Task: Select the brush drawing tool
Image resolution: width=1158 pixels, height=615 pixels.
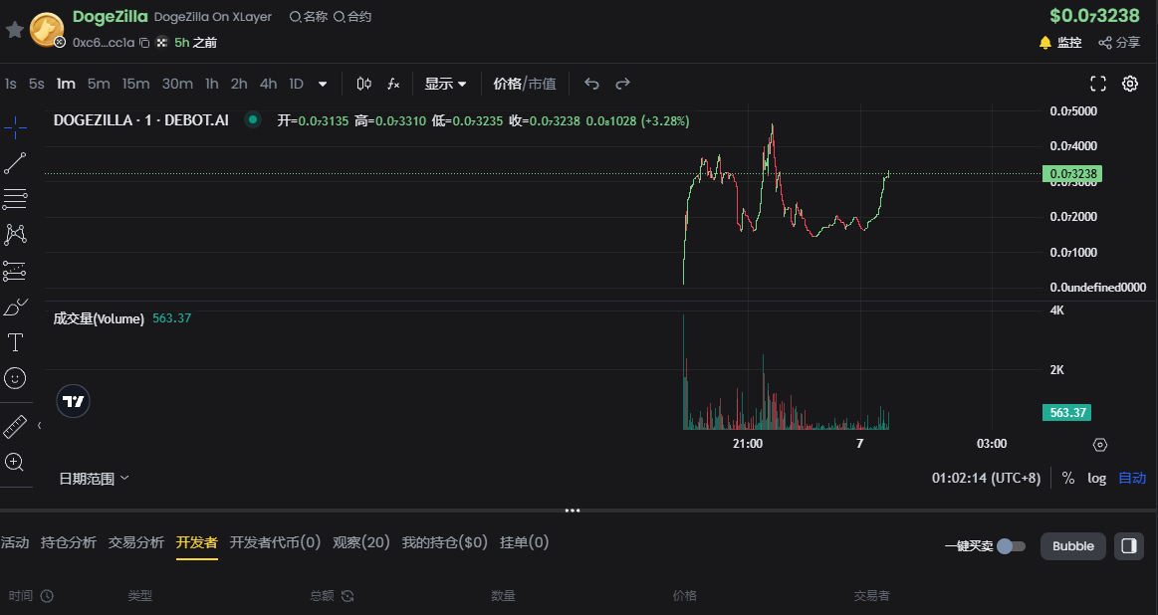Action: coord(16,307)
